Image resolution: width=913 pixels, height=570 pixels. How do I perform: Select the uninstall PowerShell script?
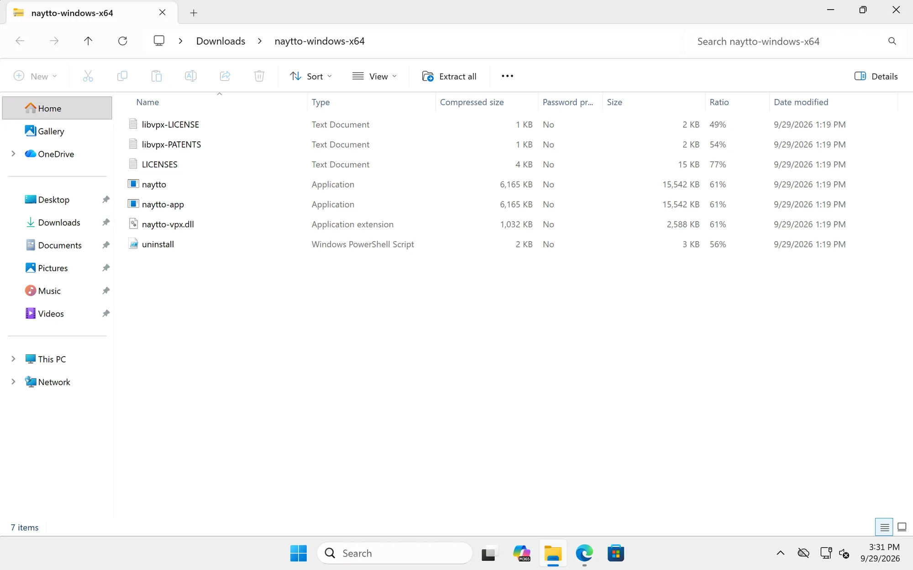point(157,244)
